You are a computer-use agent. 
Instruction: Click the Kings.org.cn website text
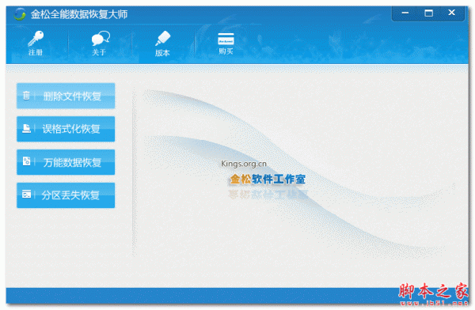pos(244,164)
